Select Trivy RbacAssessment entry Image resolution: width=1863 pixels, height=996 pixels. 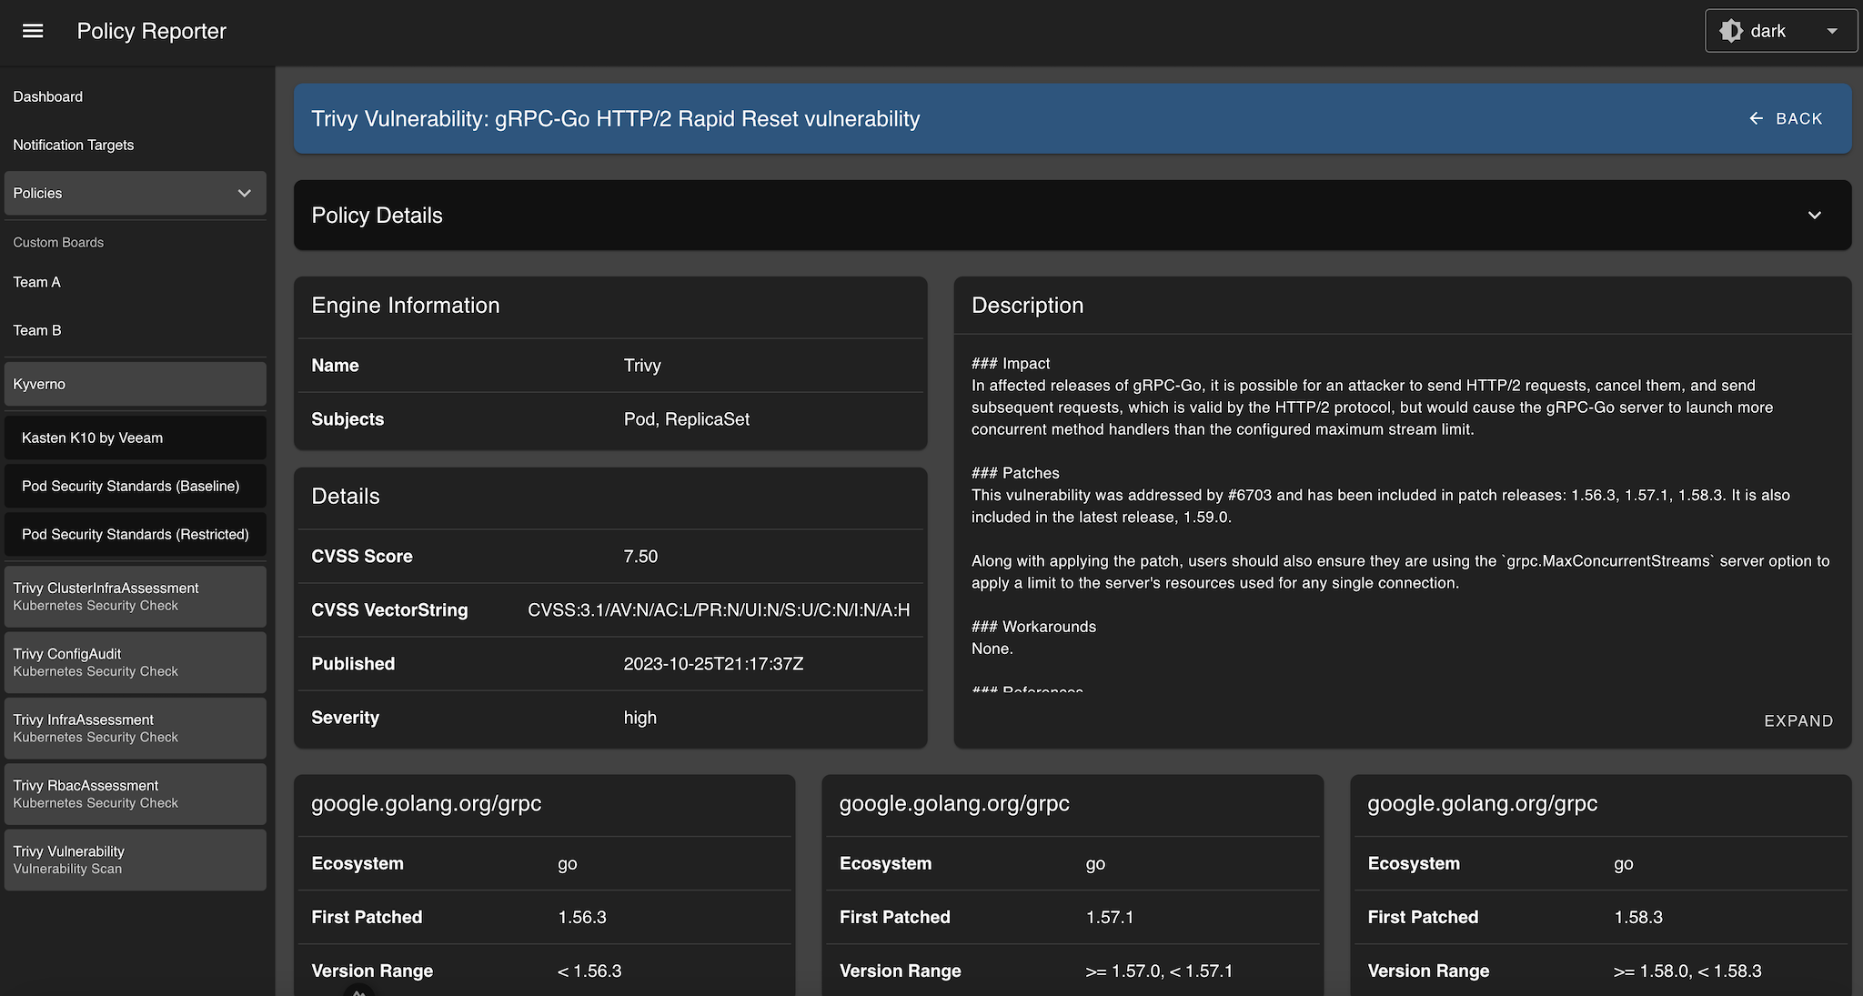pos(135,793)
